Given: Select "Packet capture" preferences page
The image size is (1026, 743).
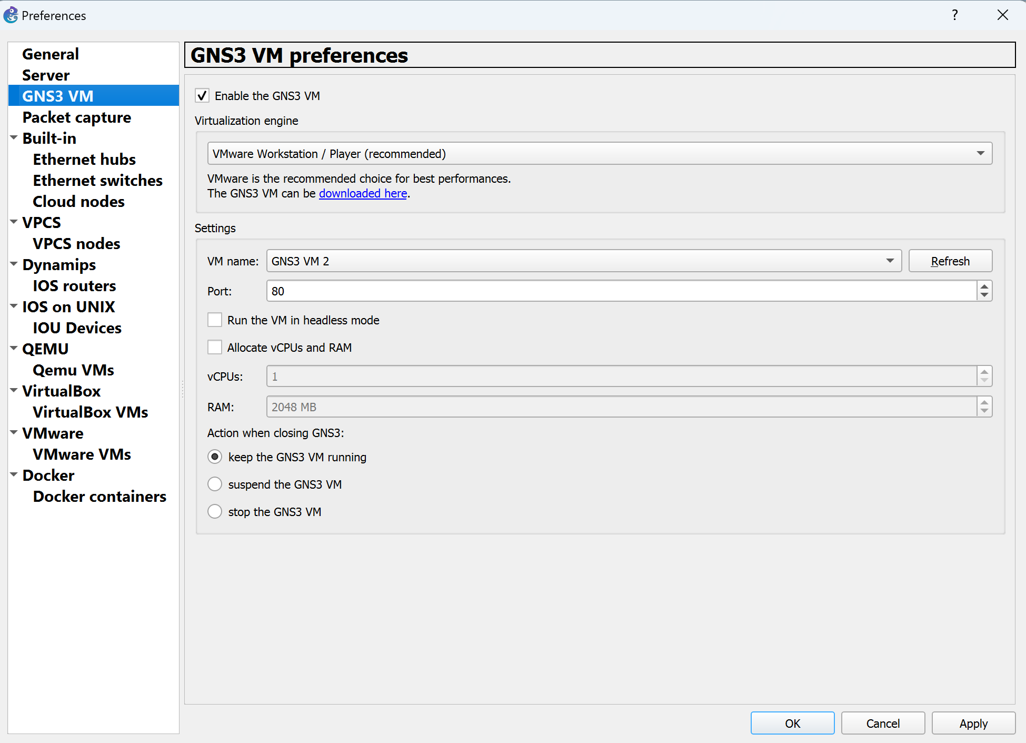Looking at the screenshot, I should point(77,117).
